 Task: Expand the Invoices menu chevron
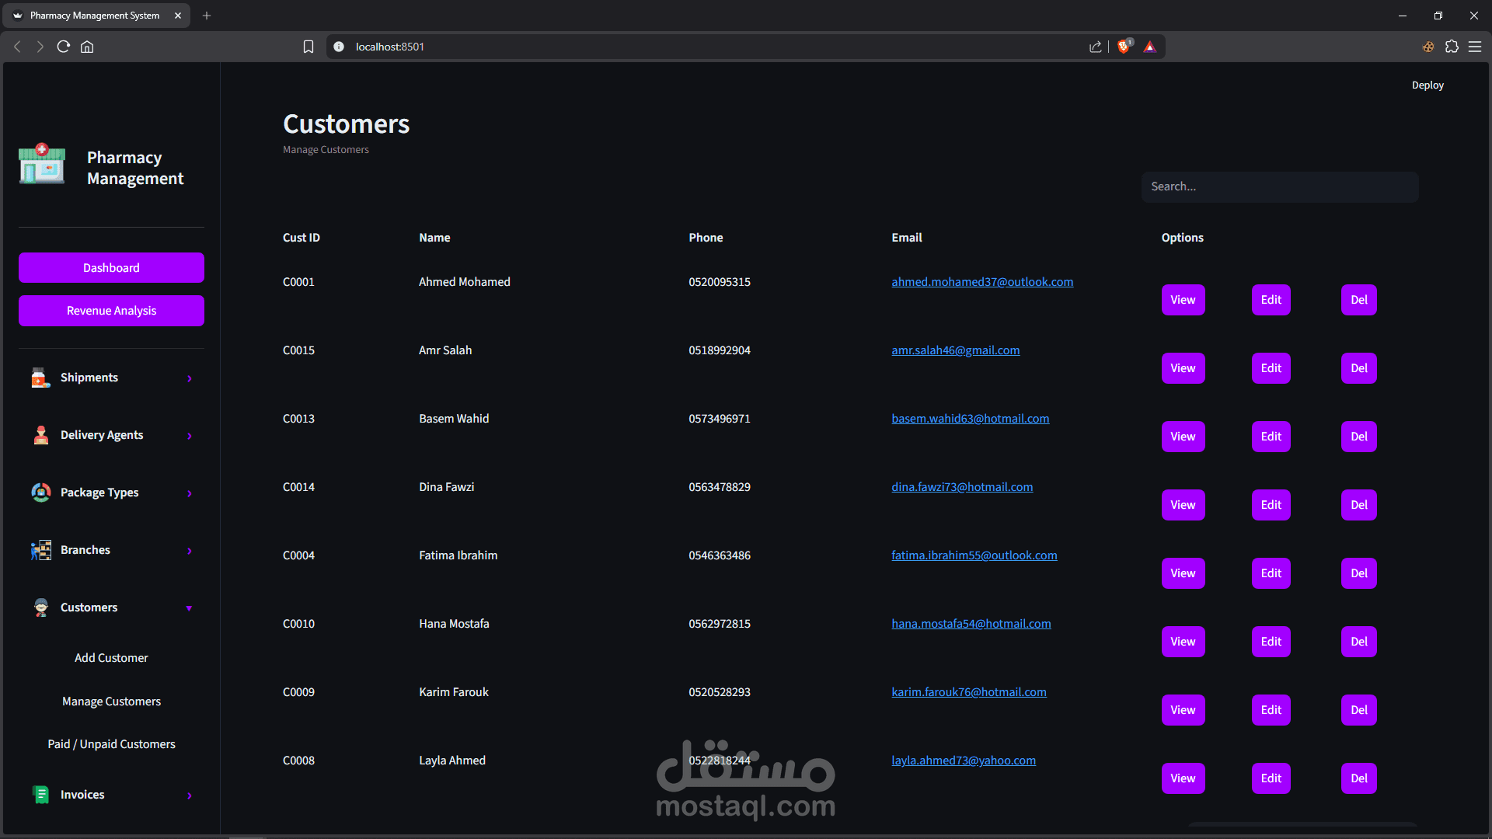[189, 795]
